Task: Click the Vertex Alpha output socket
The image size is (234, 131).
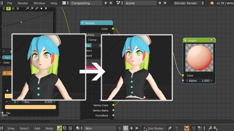Action: point(113,110)
